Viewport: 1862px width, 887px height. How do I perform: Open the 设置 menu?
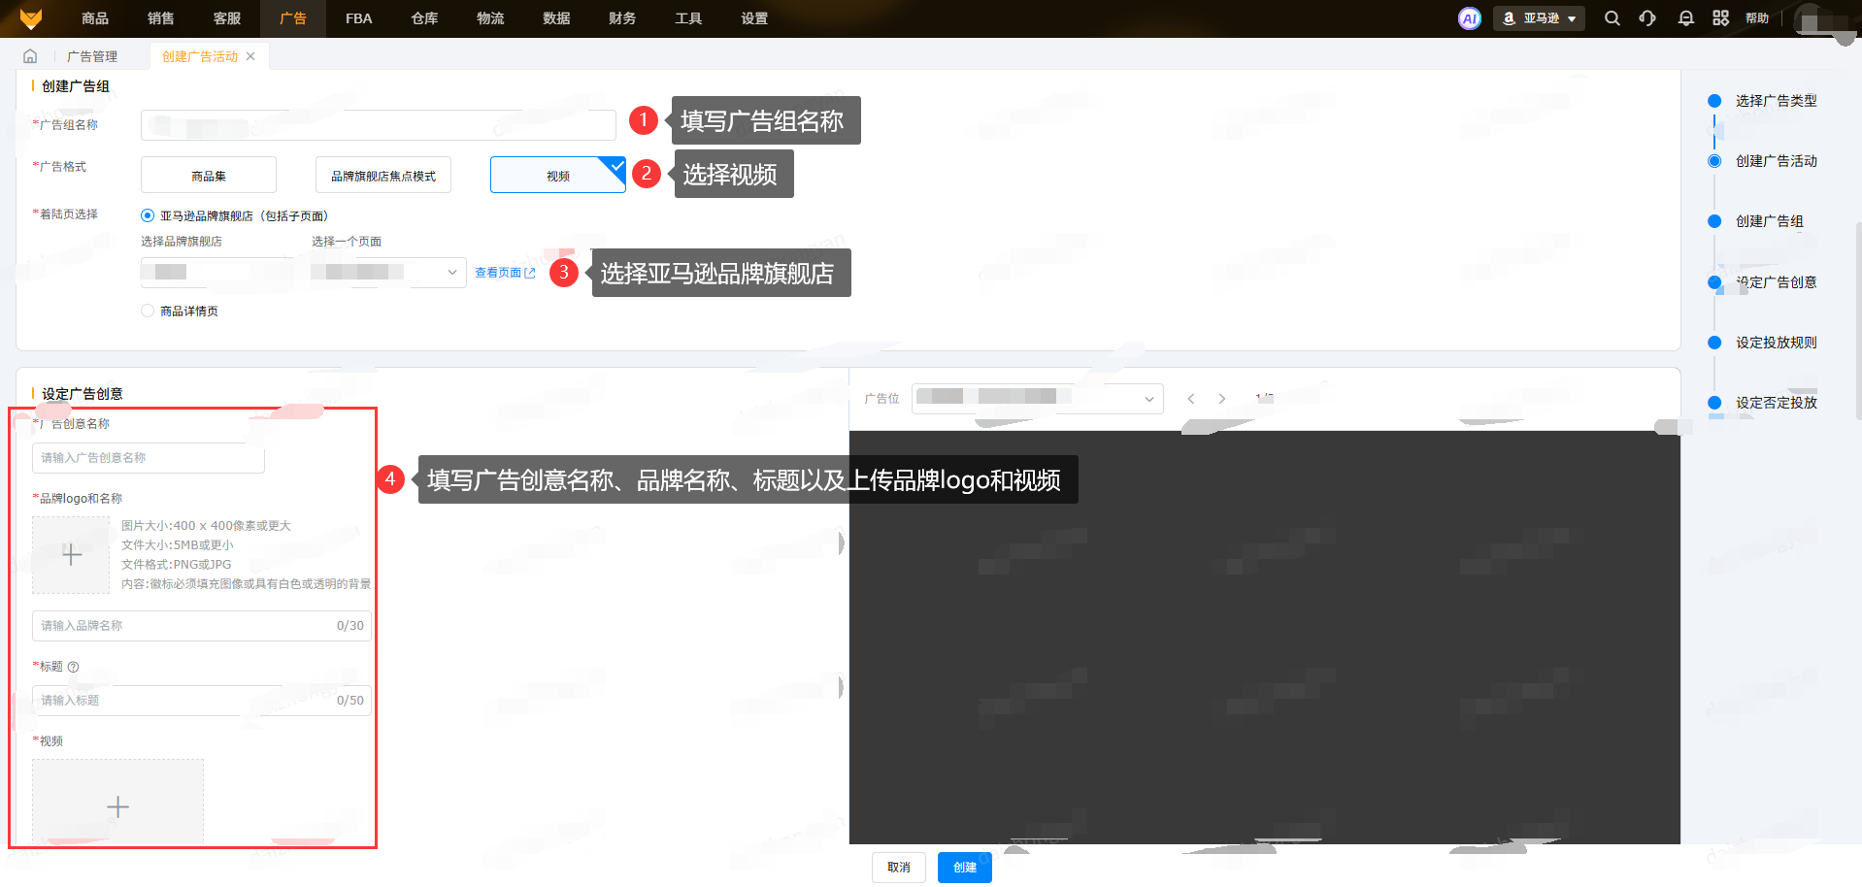755,18
